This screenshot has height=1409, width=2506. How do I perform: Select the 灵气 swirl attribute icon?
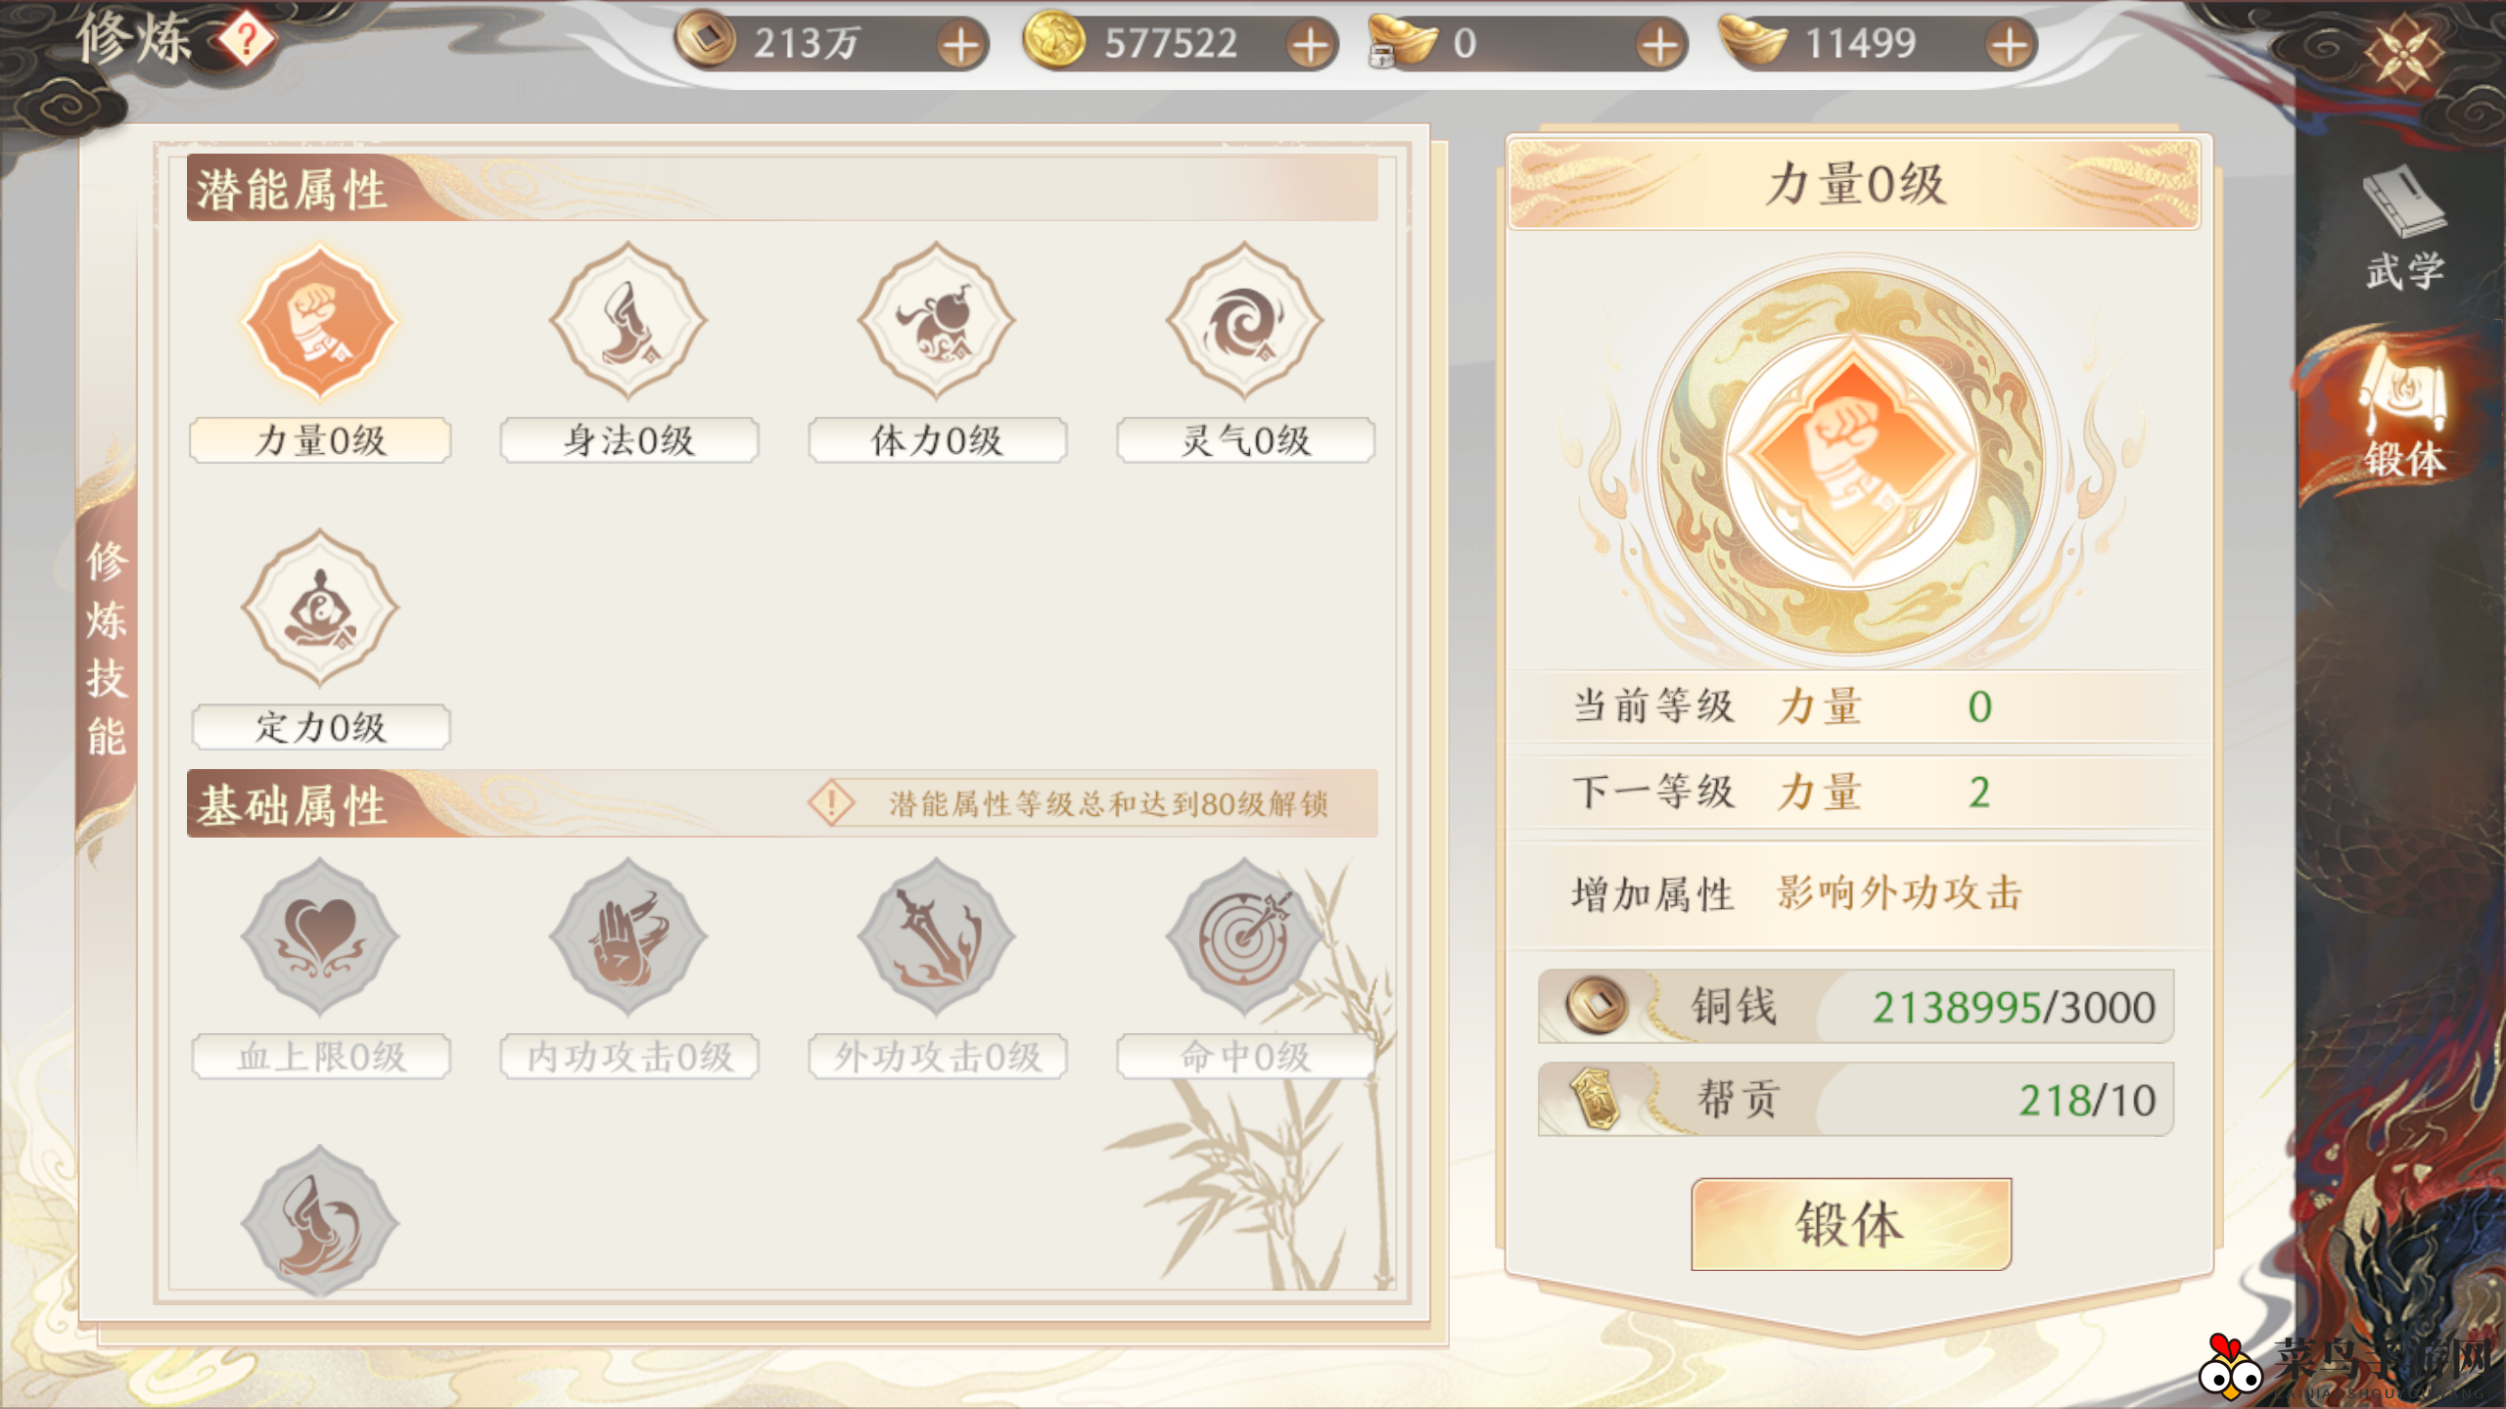tap(1244, 321)
